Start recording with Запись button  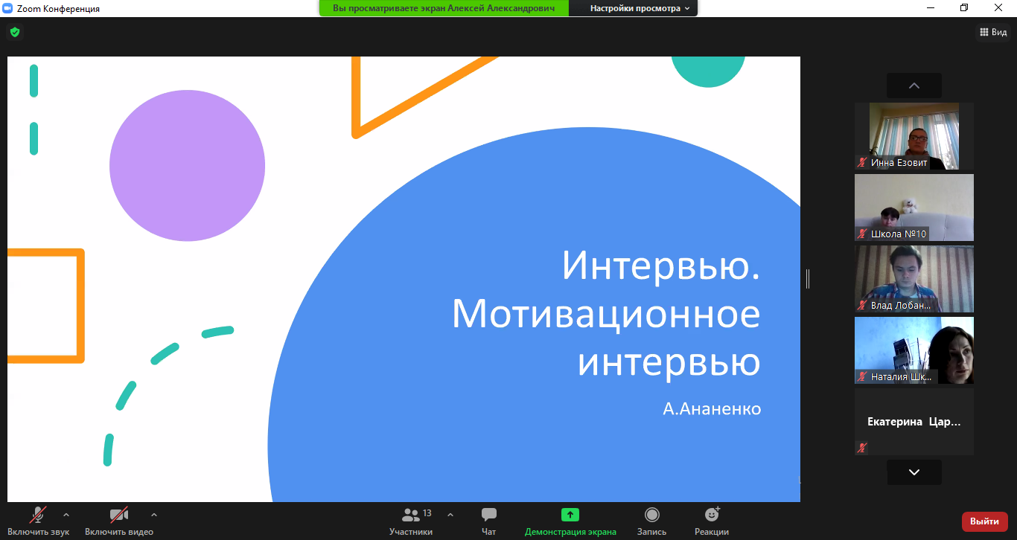[651, 521]
